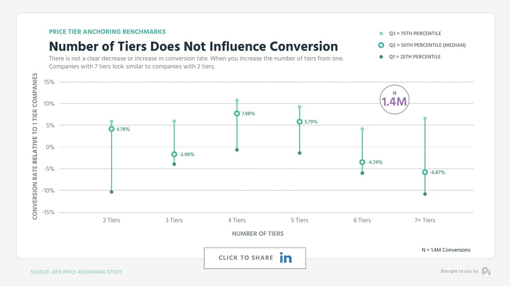Click the Q3 75th percentile legend dot
The height and width of the screenshot is (286, 510).
(380, 33)
